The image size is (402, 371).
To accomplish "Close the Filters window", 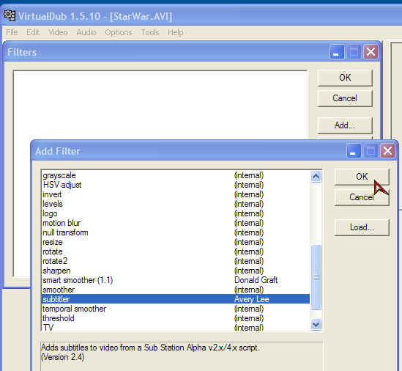I will [371, 52].
